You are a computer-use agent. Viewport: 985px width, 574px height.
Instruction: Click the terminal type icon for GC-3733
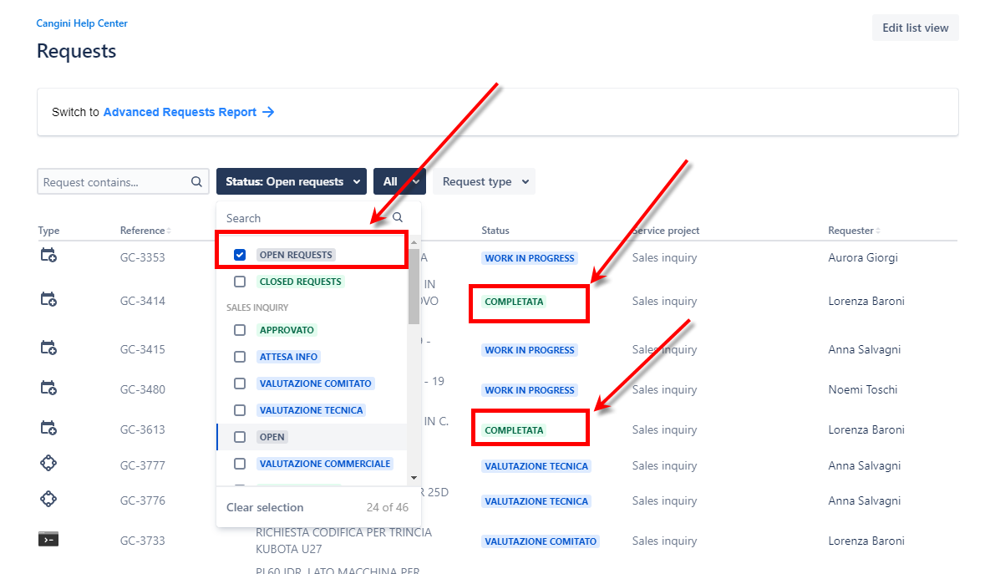[x=48, y=540]
